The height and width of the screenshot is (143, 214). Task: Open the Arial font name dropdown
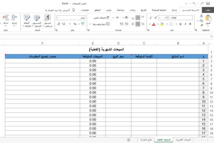coord(170,18)
